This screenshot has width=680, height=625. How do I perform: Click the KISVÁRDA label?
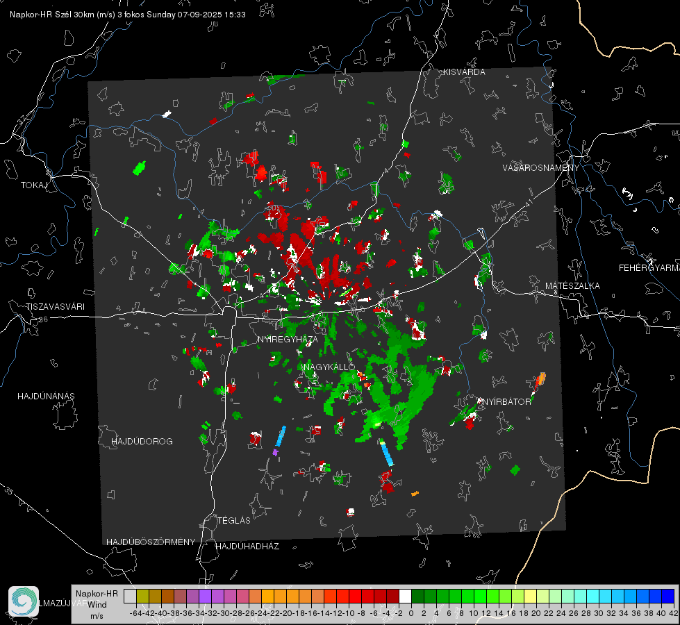464,72
